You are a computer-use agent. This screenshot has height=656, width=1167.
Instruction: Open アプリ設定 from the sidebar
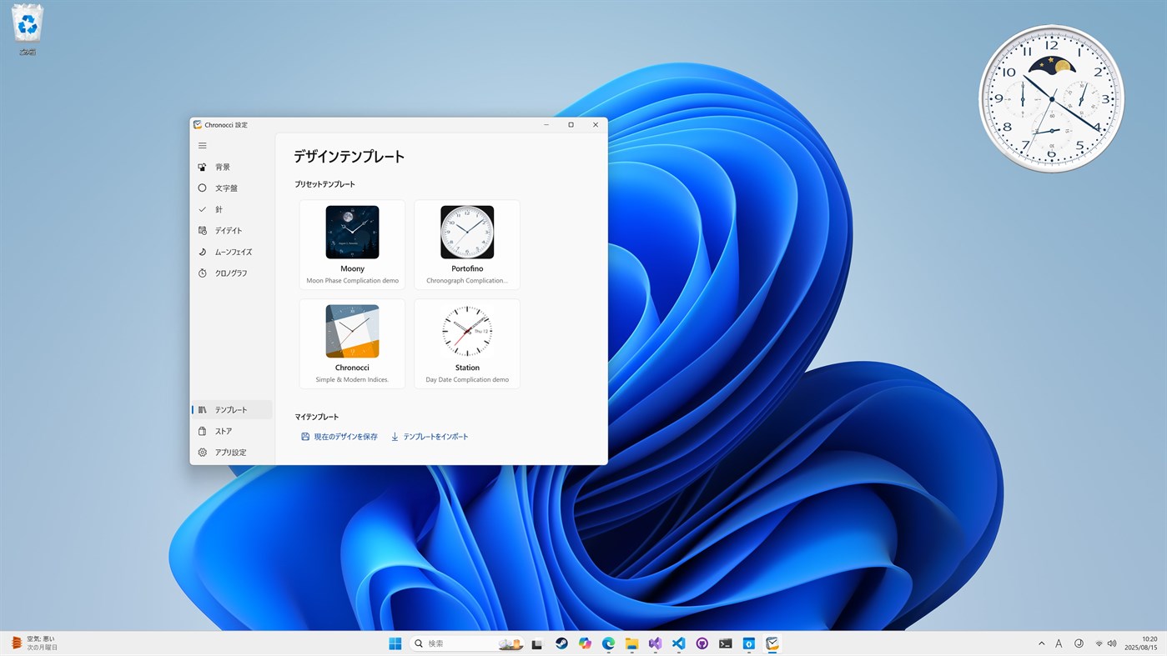coord(232,453)
